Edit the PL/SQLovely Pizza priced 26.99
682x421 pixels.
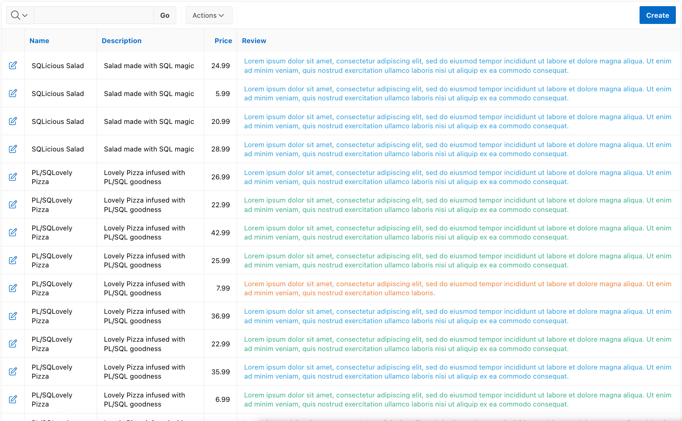tap(13, 177)
